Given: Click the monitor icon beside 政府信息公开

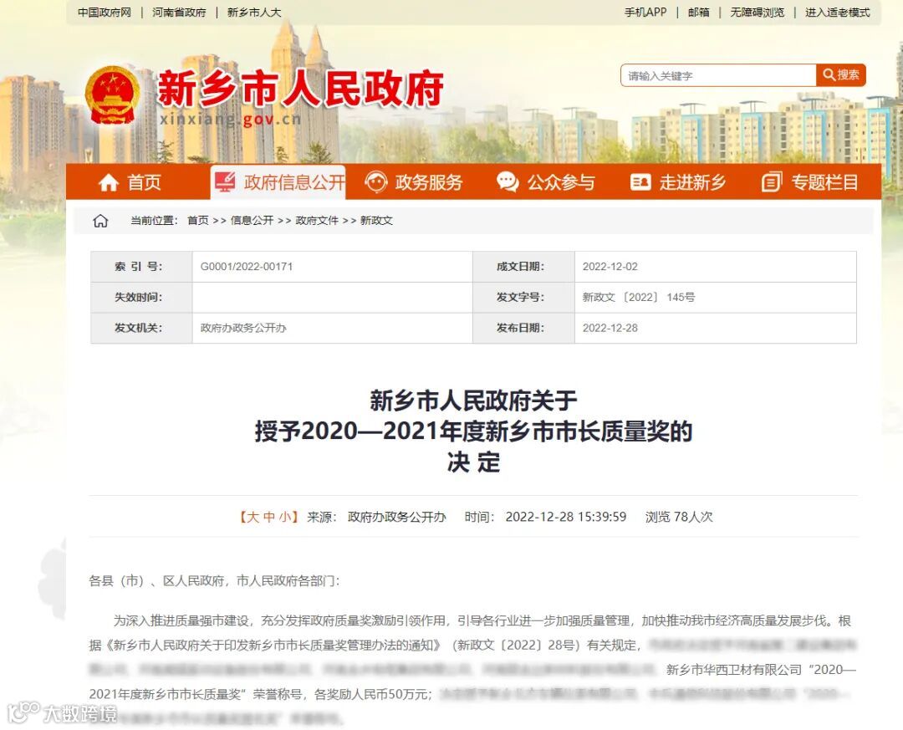Looking at the screenshot, I should pyautogui.click(x=225, y=181).
